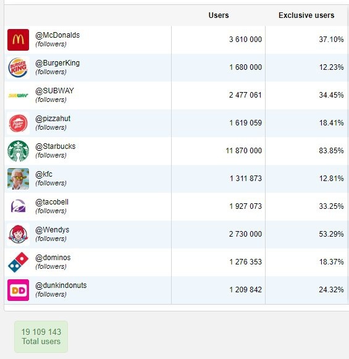Image resolution: width=349 pixels, height=359 pixels.
Task: Select the Wendys logo icon
Action: pos(18,234)
